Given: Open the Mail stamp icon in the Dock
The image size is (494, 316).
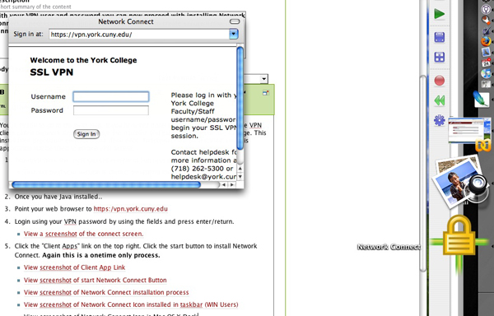Looking at the screenshot, I should [486, 52].
